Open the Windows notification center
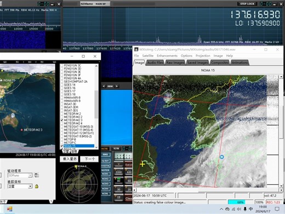 pos(277,209)
